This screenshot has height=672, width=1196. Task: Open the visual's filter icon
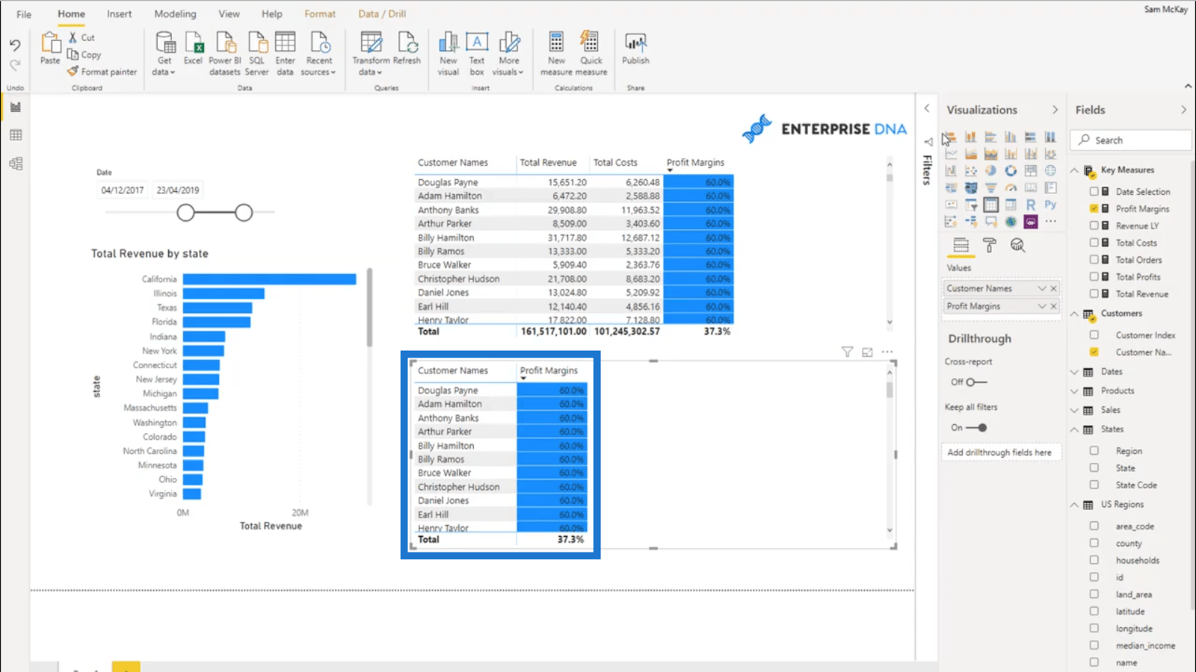pos(847,352)
